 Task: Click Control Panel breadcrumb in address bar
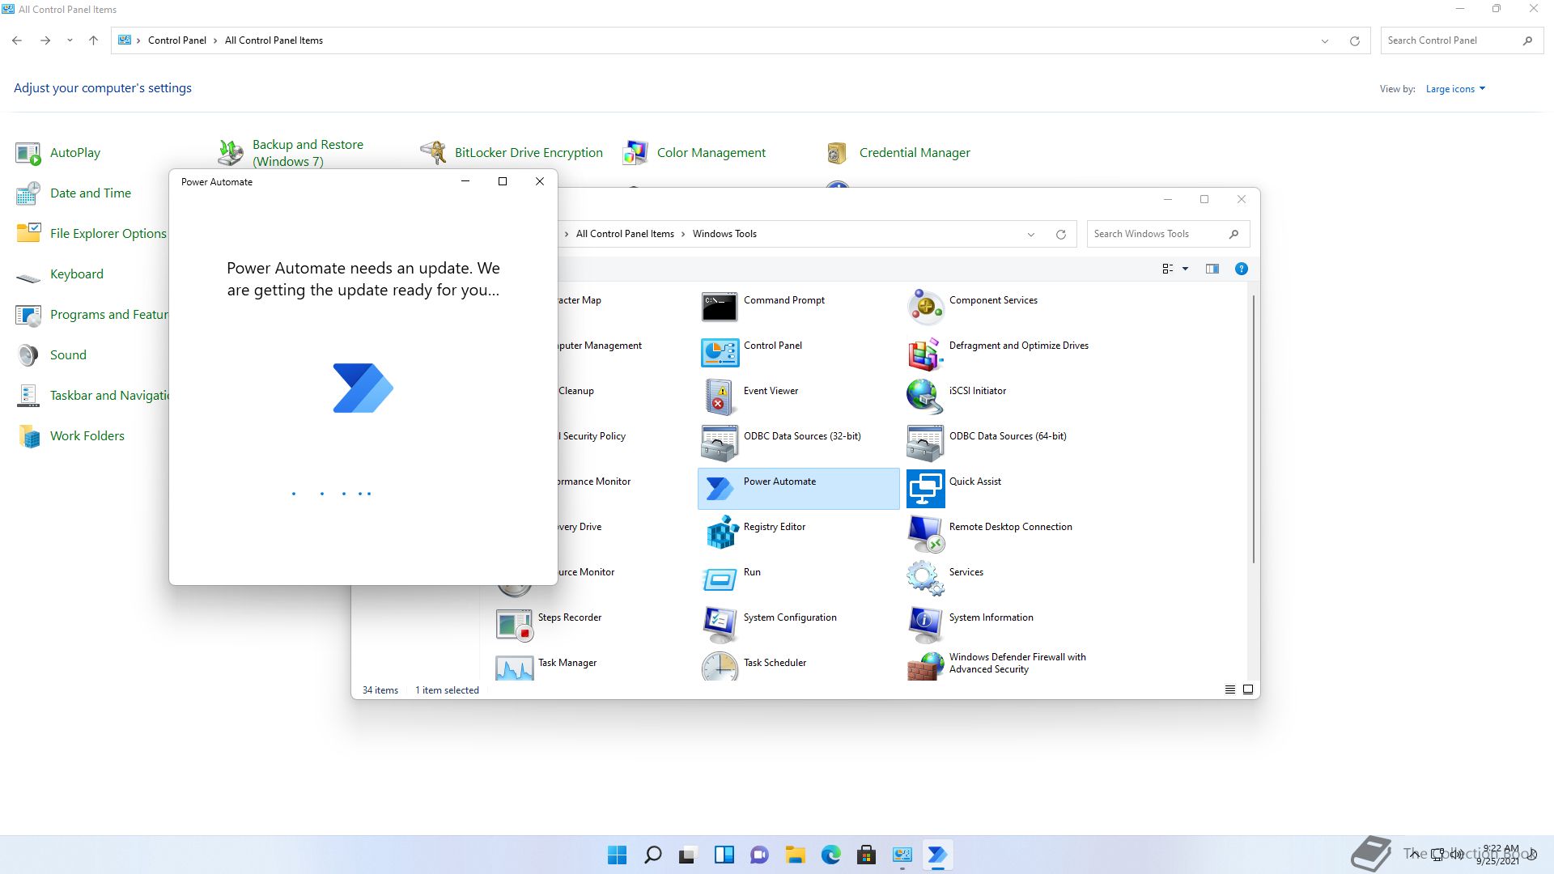pyautogui.click(x=177, y=40)
